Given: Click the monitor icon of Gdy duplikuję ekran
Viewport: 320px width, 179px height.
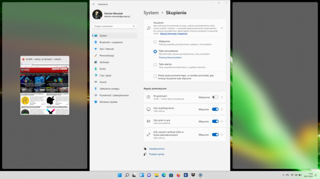Looking at the screenshot, I should [149, 109].
